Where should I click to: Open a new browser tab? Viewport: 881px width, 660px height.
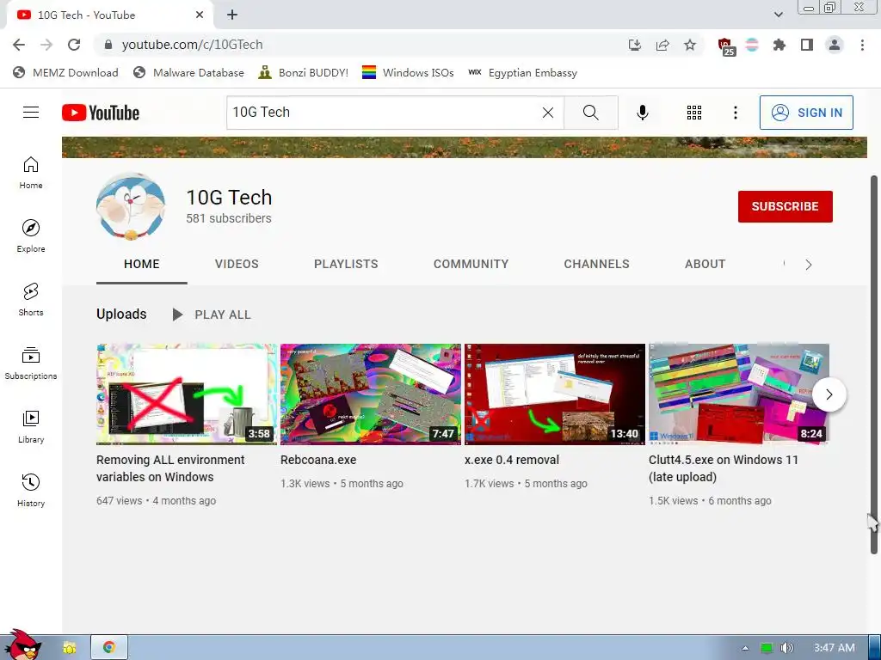(x=232, y=15)
